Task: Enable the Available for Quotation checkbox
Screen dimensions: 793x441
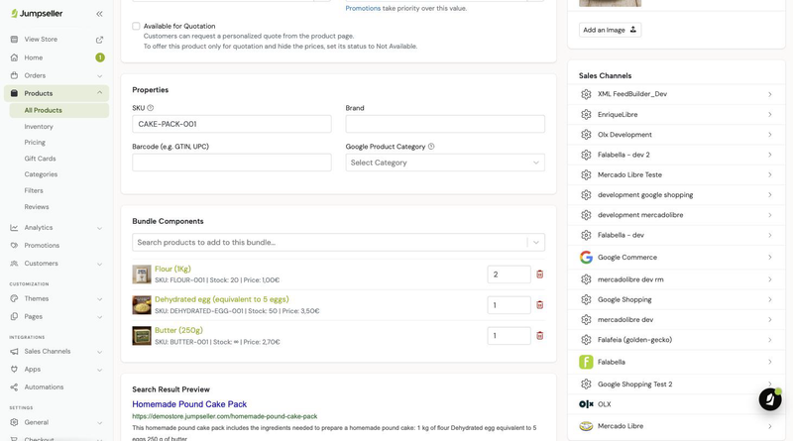Action: 136,26
